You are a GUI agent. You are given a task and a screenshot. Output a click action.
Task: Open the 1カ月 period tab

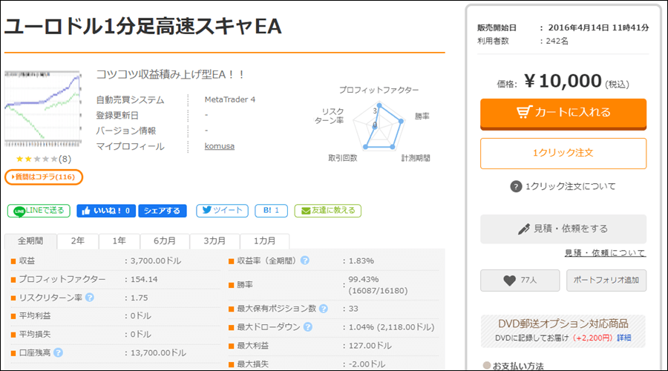[264, 241]
